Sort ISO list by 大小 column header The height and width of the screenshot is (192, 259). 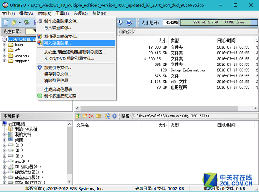(x=155, y=41)
